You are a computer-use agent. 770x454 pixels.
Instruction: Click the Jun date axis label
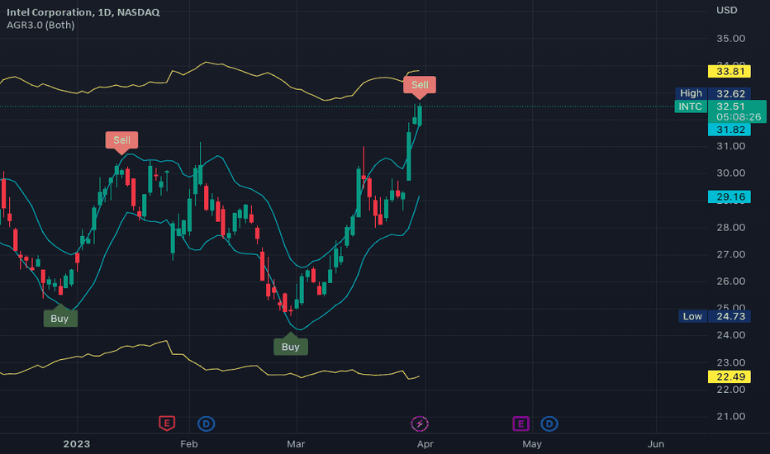pos(656,444)
